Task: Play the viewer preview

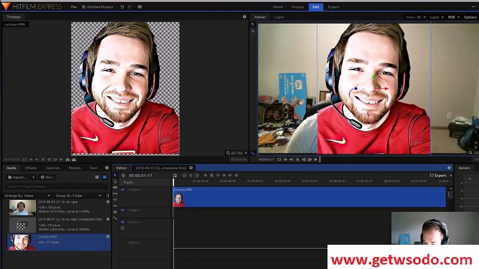Action: click(x=316, y=160)
